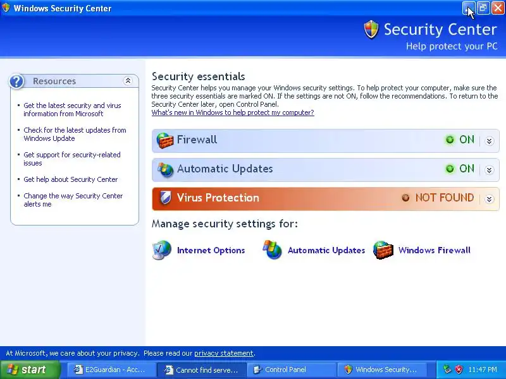Check for latest updates from Windows Update
Screen dimensions: 506x379
coord(75,134)
